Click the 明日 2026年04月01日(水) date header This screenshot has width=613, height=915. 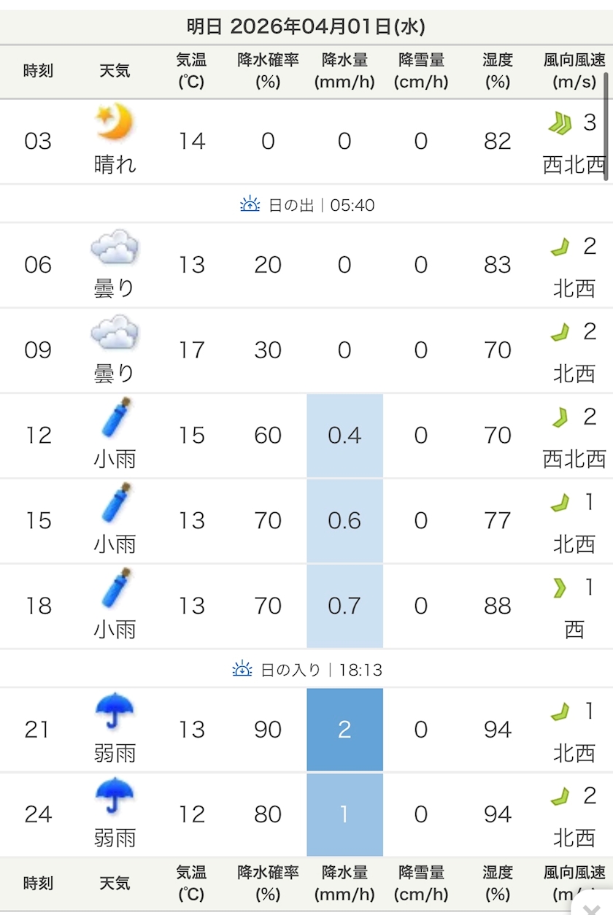[x=306, y=27]
